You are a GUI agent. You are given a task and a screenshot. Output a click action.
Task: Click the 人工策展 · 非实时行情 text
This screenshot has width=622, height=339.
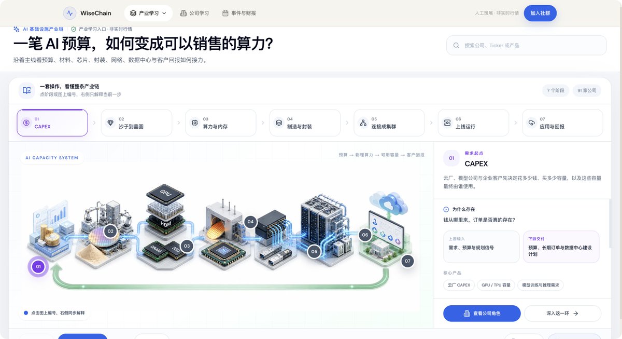coord(497,13)
